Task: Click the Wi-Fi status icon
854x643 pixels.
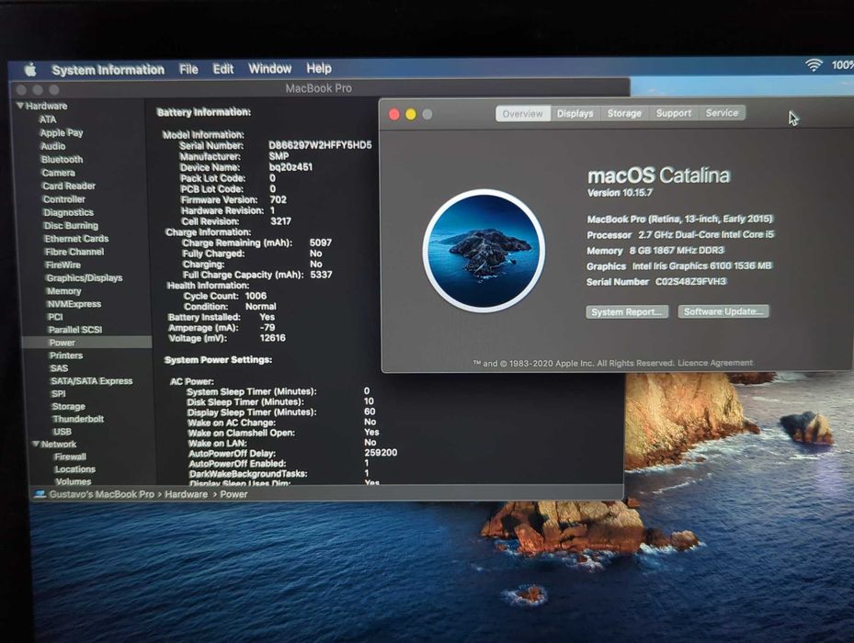Action: [814, 65]
